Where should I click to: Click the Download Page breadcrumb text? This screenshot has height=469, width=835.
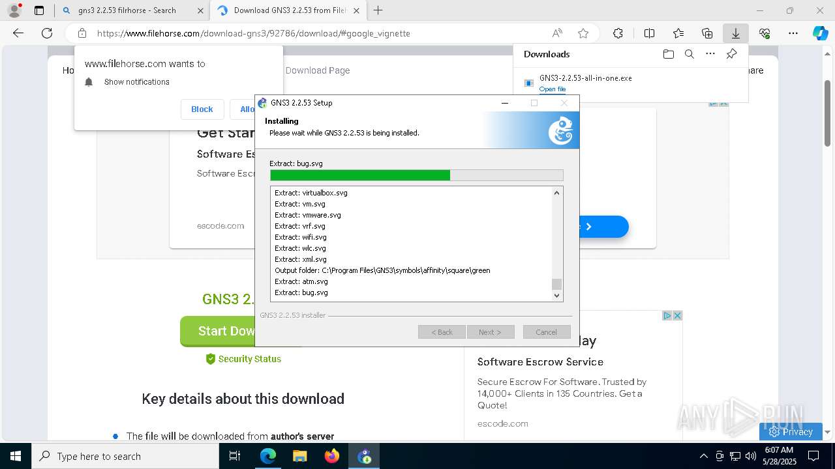tap(318, 70)
